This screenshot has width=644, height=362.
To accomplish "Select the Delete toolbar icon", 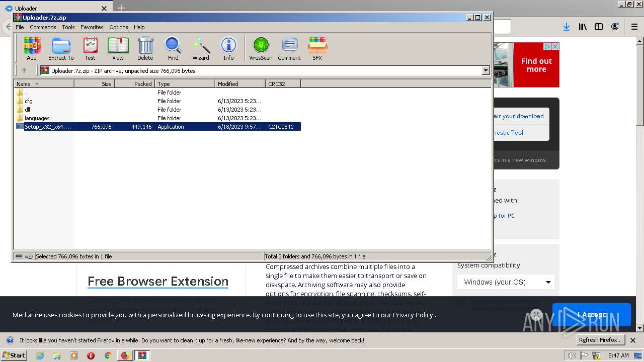I will coord(145,49).
